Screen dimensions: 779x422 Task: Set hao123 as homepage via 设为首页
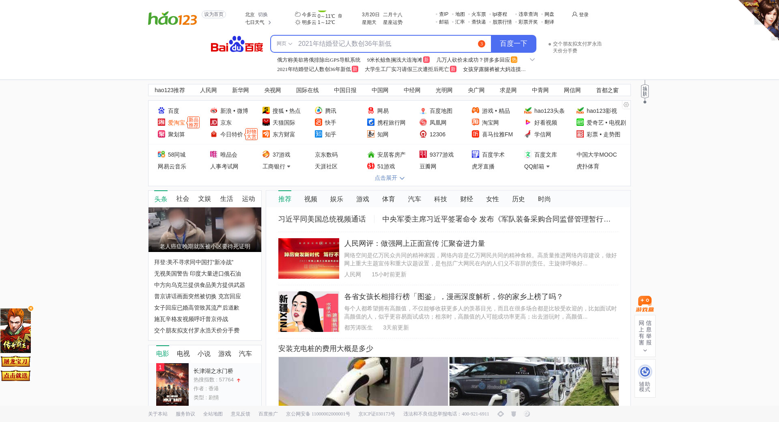[x=214, y=15]
